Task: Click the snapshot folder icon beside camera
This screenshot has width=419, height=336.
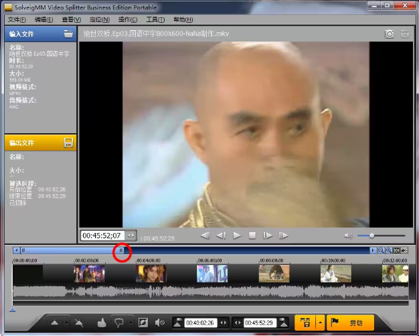Action: pos(405,34)
